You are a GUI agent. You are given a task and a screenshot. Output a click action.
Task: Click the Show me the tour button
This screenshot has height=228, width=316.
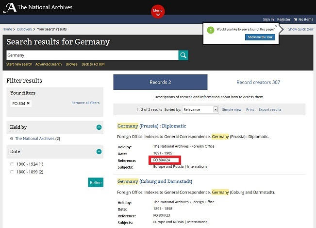pyautogui.click(x=260, y=37)
